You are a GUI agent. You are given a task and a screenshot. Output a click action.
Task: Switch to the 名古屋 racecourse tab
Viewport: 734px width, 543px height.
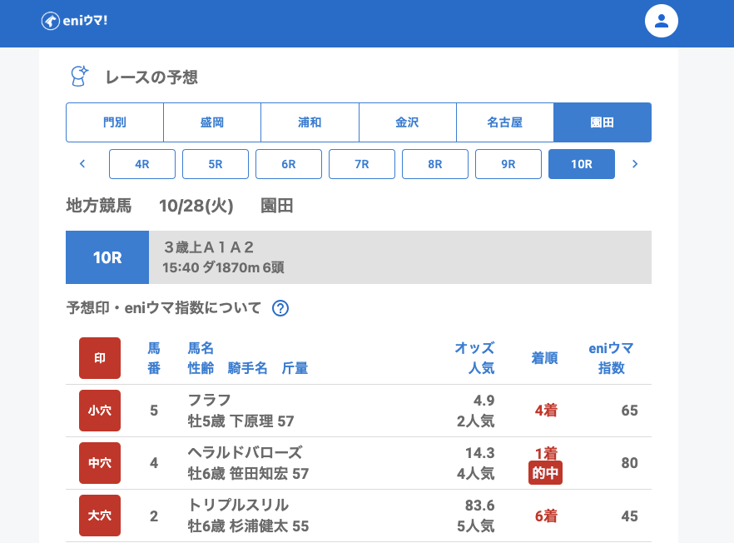click(x=504, y=122)
